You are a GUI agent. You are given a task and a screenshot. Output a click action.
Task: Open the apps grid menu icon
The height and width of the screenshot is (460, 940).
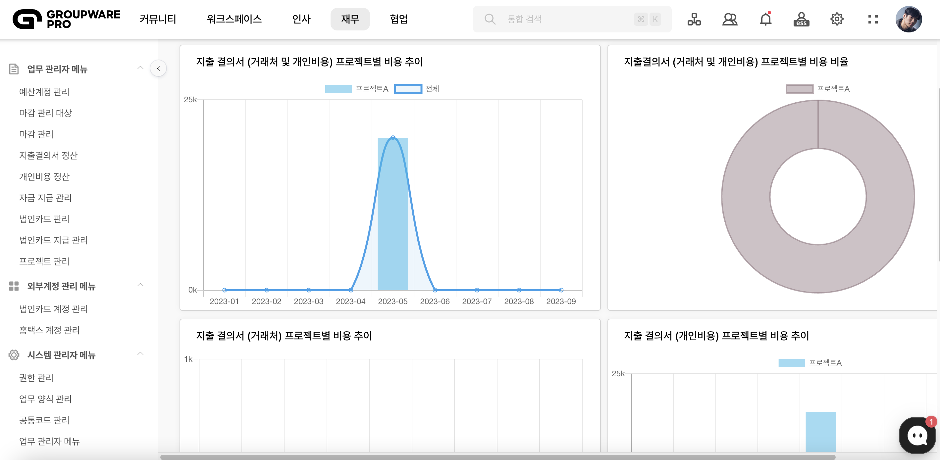click(x=873, y=19)
